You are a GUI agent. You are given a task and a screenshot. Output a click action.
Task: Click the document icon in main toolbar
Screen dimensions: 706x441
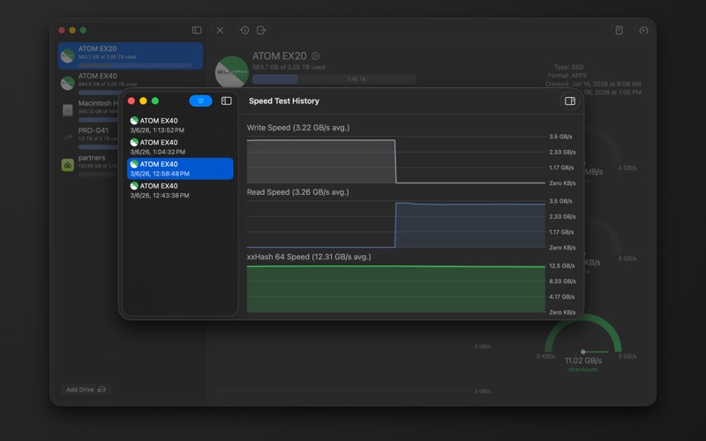620,30
